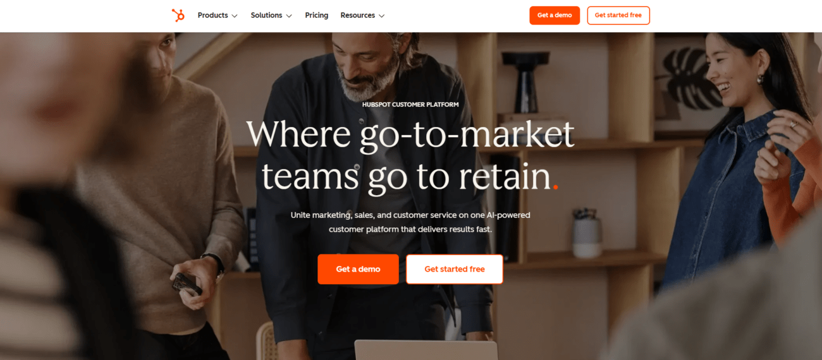
Task: Go to the Pricing page
Action: coord(317,15)
